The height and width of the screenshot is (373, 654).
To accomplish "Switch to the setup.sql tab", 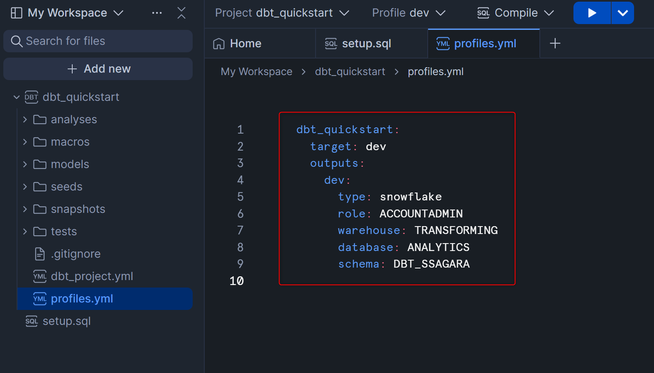I will click(x=372, y=44).
